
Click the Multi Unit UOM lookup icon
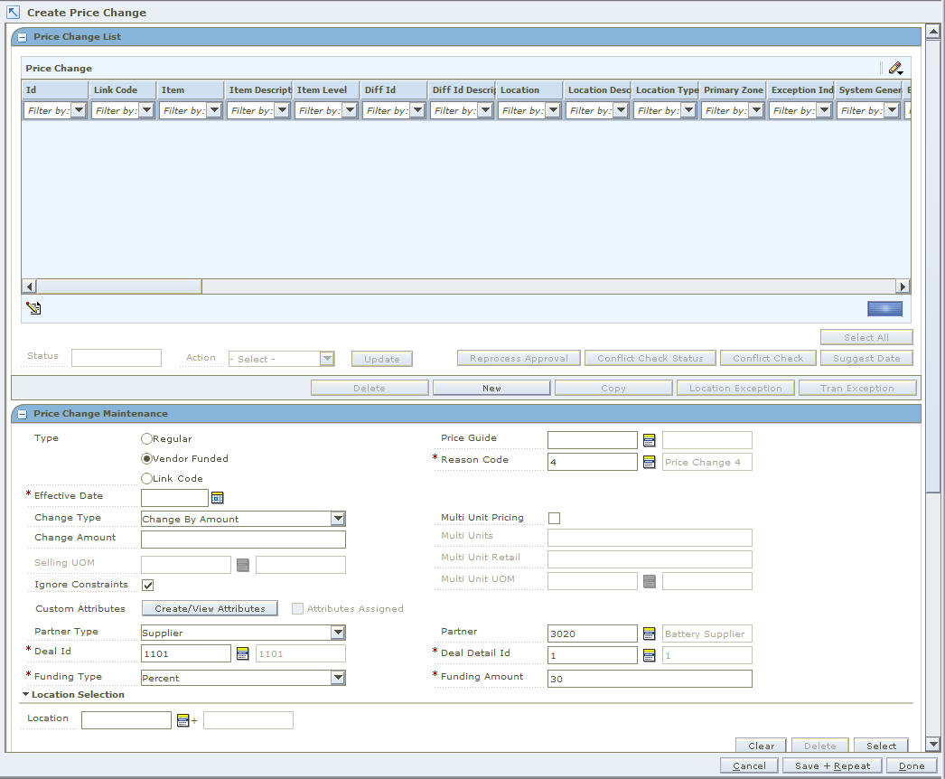649,581
